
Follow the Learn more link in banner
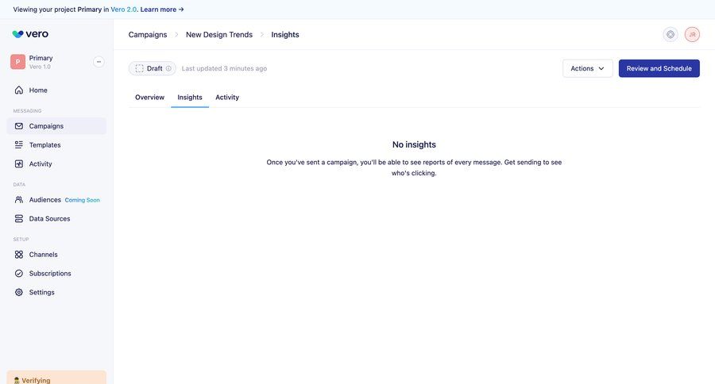(162, 10)
